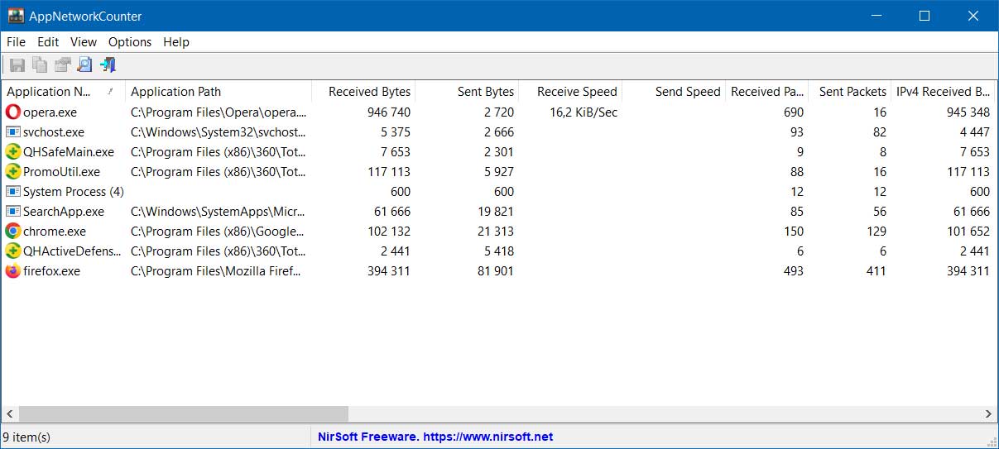Click the chrome.exe icon
The width and height of the screenshot is (999, 449).
pyautogui.click(x=12, y=231)
